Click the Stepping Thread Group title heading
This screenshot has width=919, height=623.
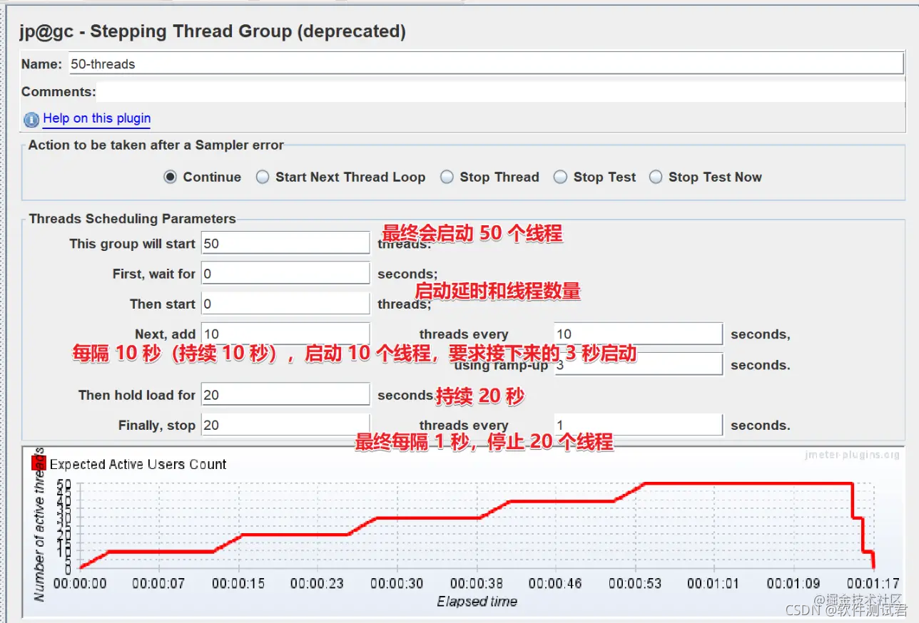pyautogui.click(x=213, y=31)
